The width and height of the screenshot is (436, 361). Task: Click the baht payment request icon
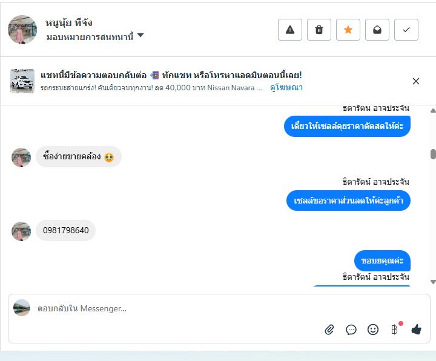point(394,330)
